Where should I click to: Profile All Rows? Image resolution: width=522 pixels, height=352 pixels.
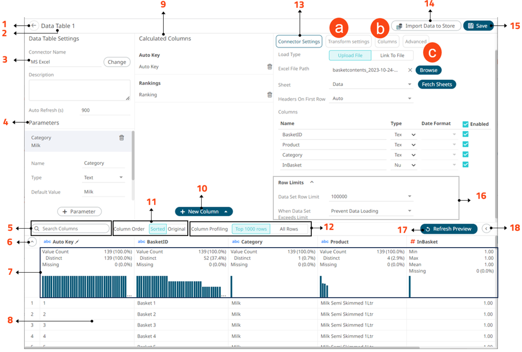[x=289, y=229]
